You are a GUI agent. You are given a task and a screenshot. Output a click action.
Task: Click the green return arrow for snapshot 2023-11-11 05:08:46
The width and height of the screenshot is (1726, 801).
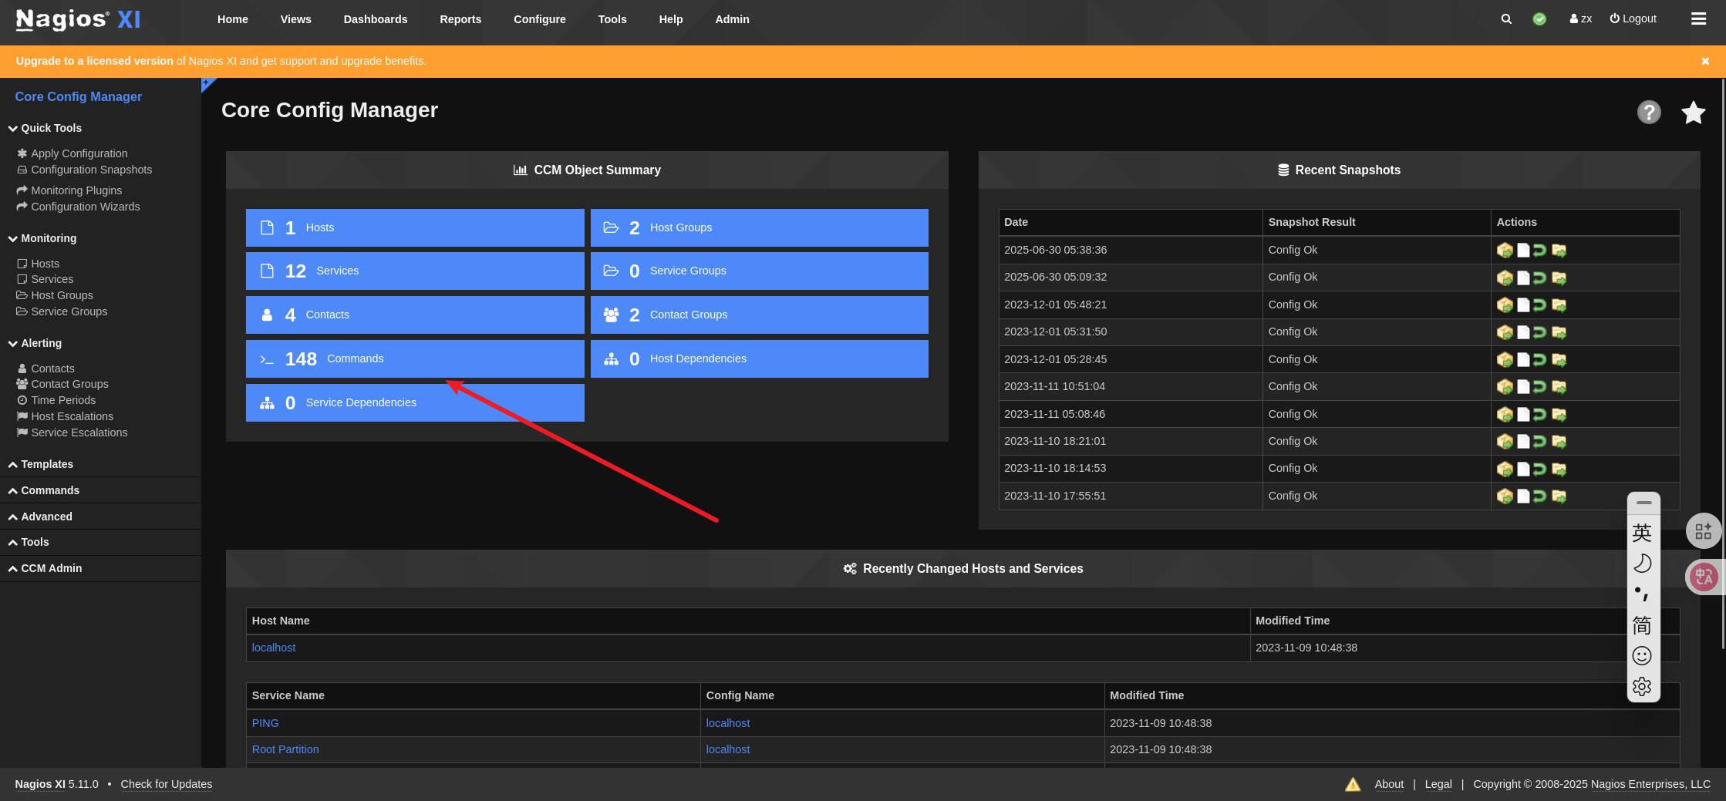pos(1540,415)
